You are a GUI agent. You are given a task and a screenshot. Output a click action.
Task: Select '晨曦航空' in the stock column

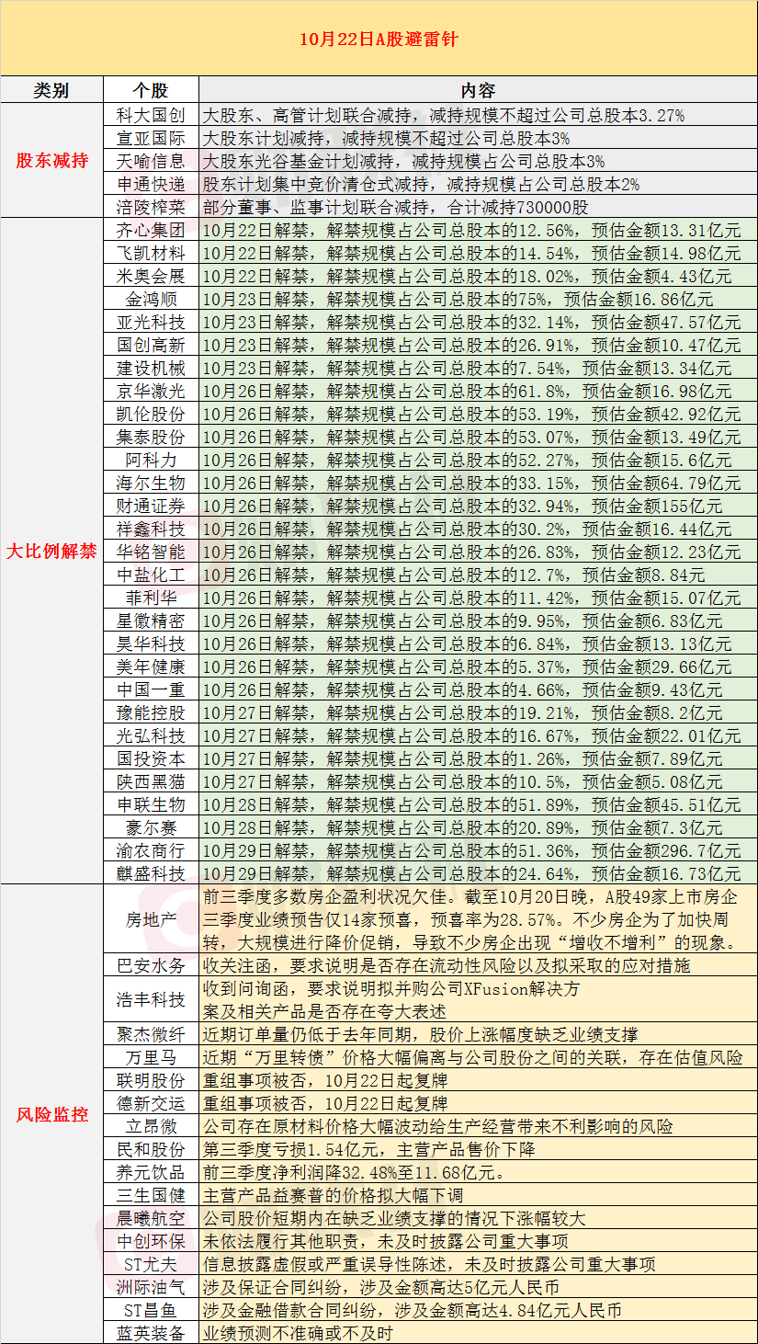coord(151,1218)
